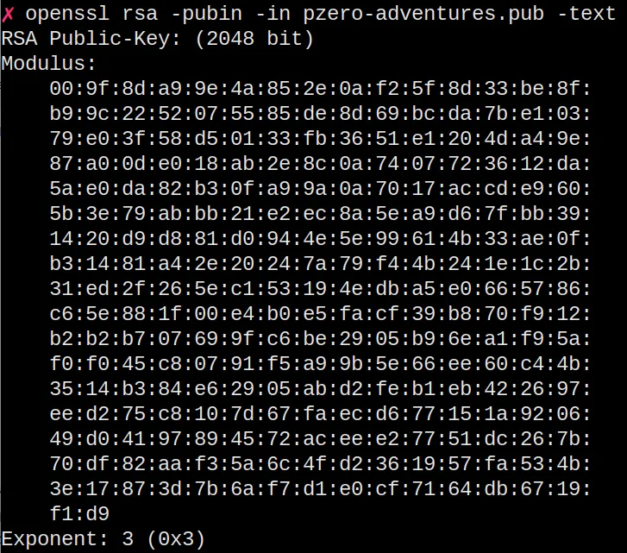Click the red X prompt symbol
The width and height of the screenshot is (627, 553).
click(8, 14)
